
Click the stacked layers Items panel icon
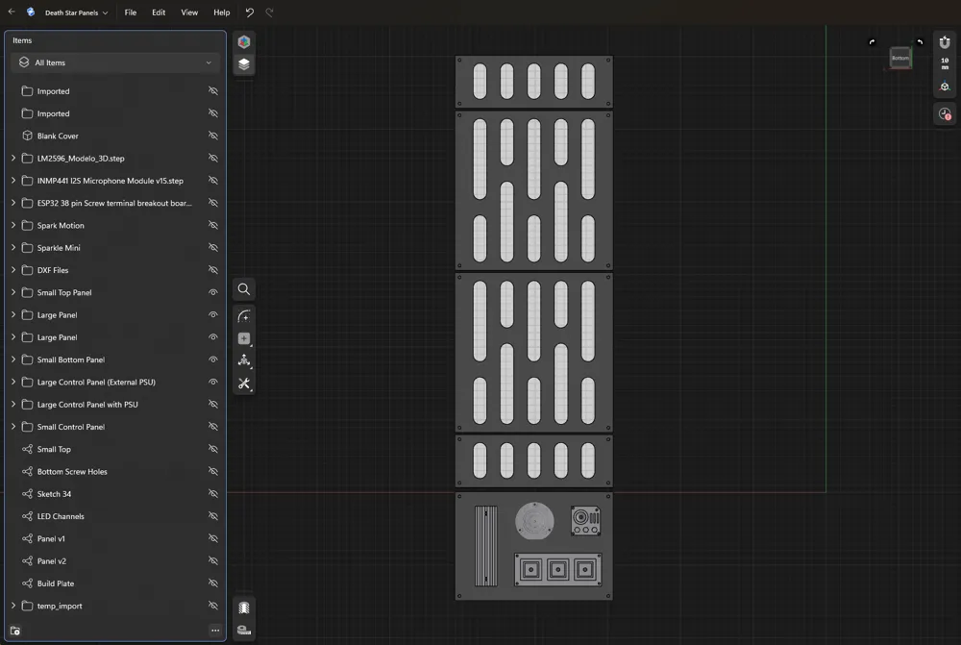tap(244, 64)
